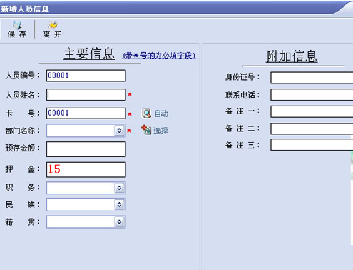This screenshot has height=270, width=353.
Task: Select the 卡号 input field
Action: click(86, 113)
